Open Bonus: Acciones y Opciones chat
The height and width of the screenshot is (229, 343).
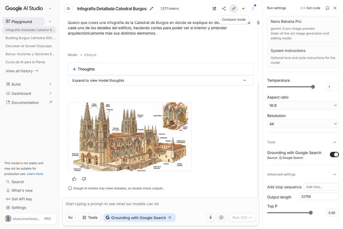coord(30,54)
